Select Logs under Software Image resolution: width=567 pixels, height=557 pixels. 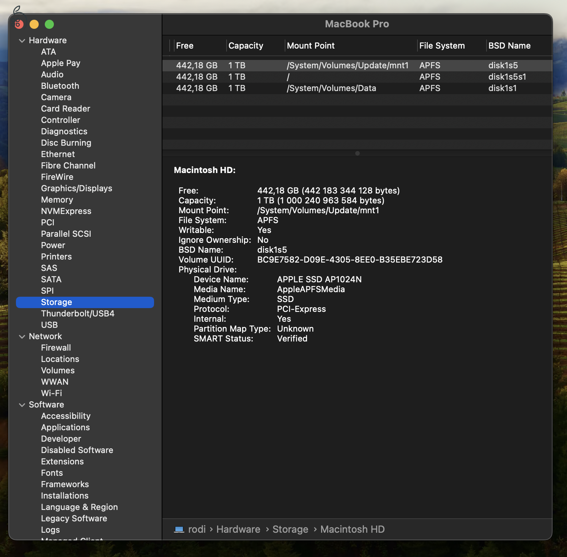[50, 530]
